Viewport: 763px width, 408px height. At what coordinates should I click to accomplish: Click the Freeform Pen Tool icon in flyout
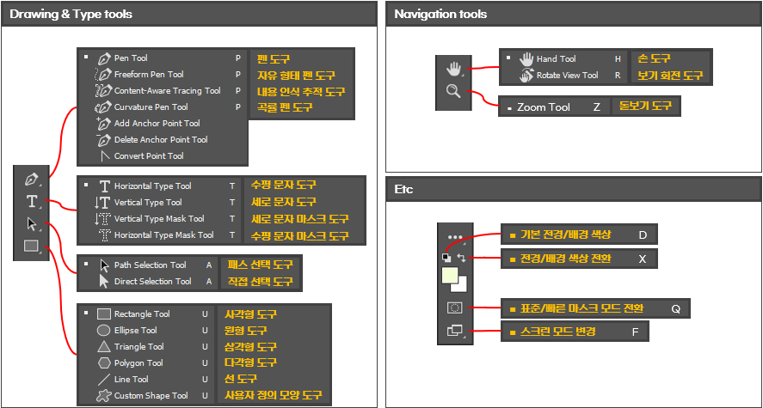pyautogui.click(x=103, y=75)
